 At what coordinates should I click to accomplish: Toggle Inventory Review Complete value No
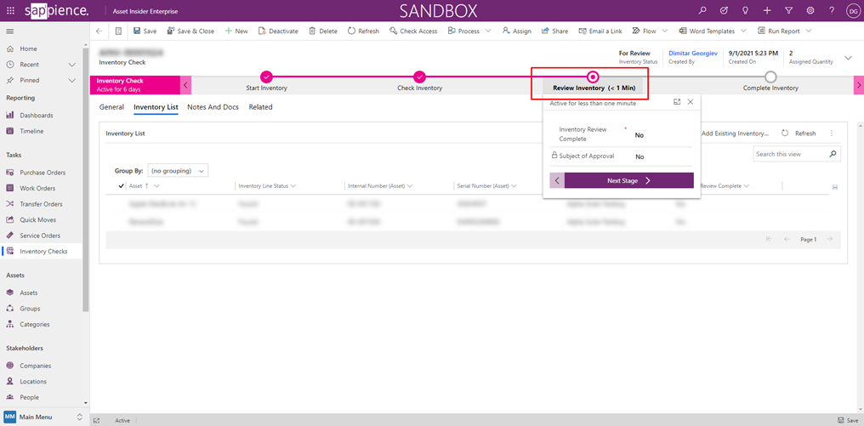[x=639, y=135]
